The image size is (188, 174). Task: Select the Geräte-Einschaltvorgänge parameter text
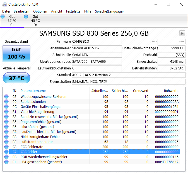(x=40, y=107)
